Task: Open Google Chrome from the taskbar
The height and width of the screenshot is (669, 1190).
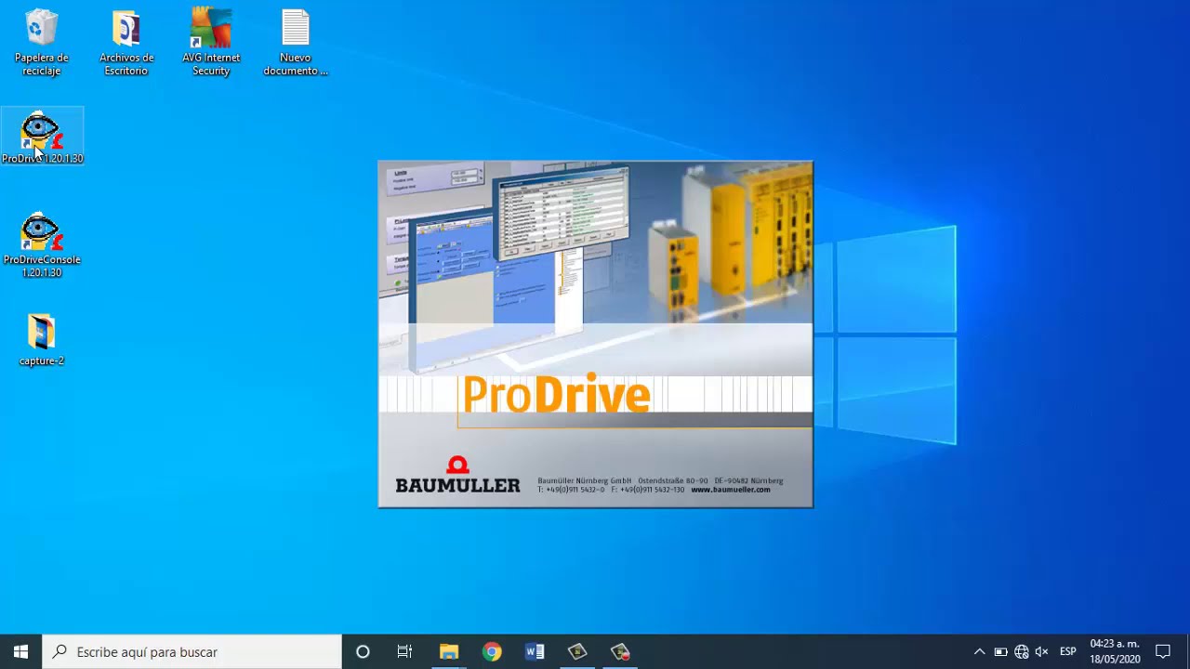Action: (x=492, y=652)
